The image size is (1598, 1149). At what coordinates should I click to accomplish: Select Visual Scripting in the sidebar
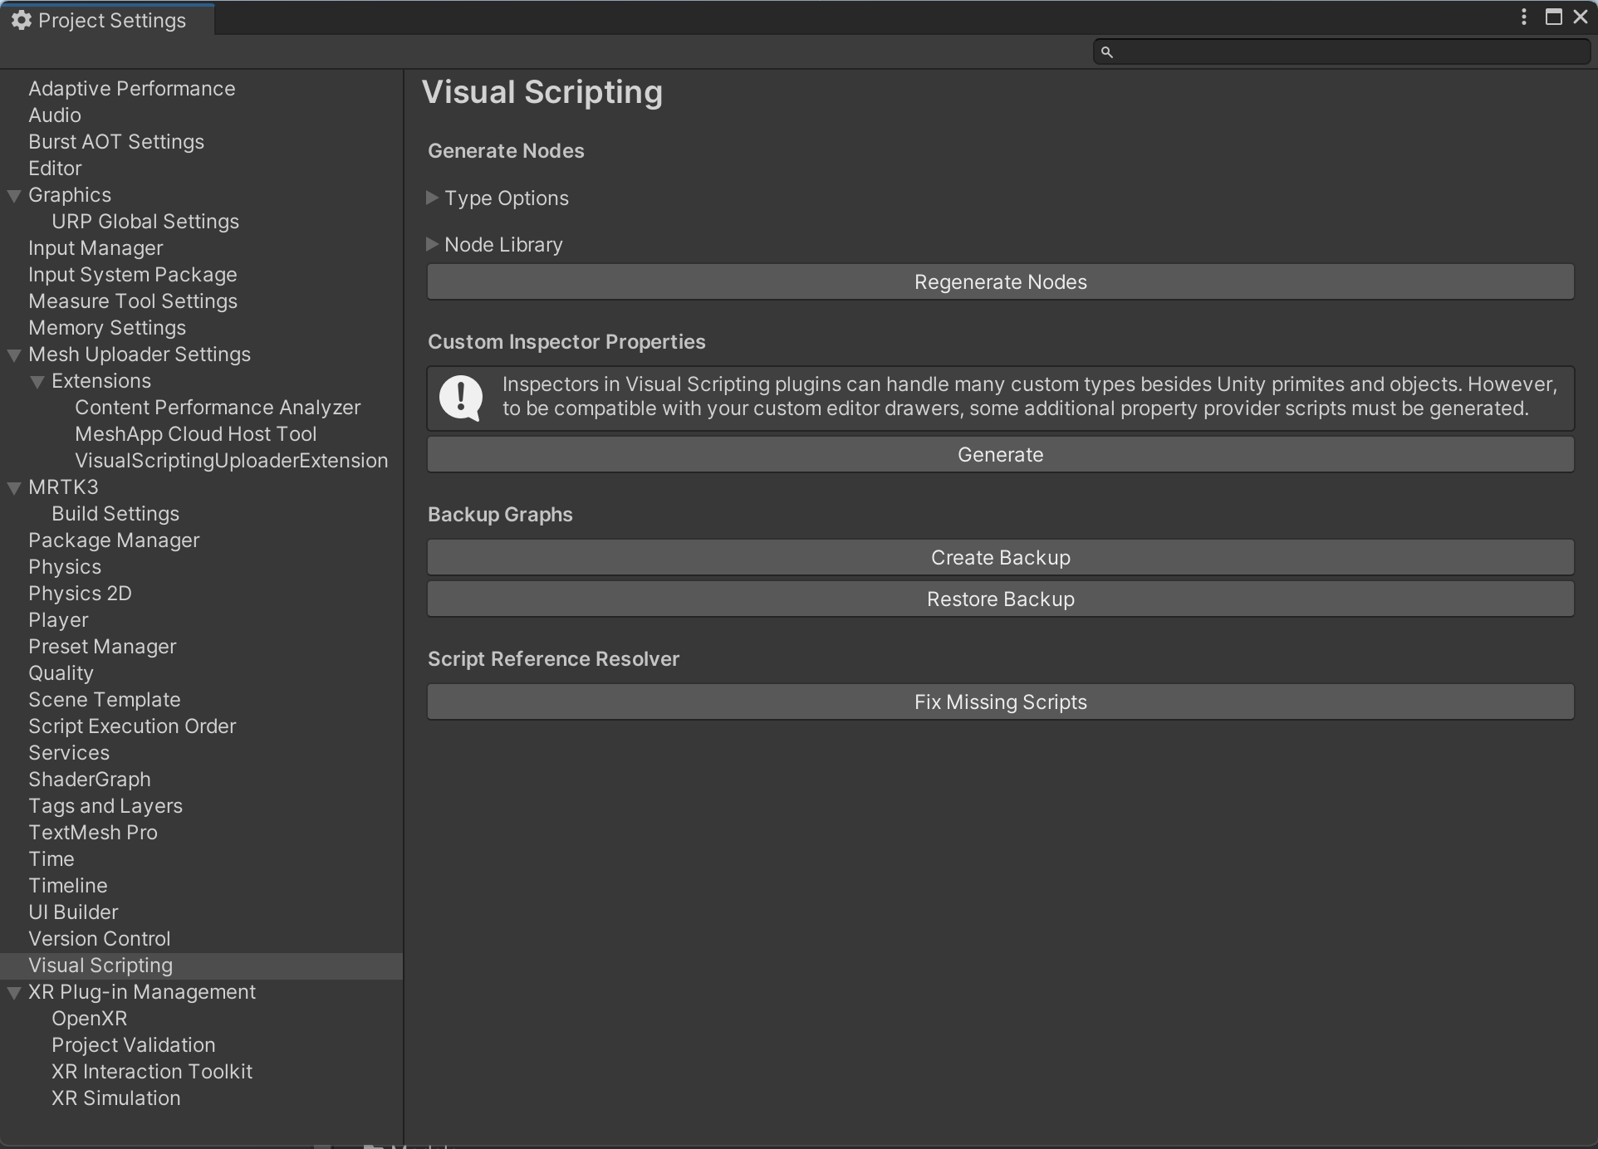(101, 966)
